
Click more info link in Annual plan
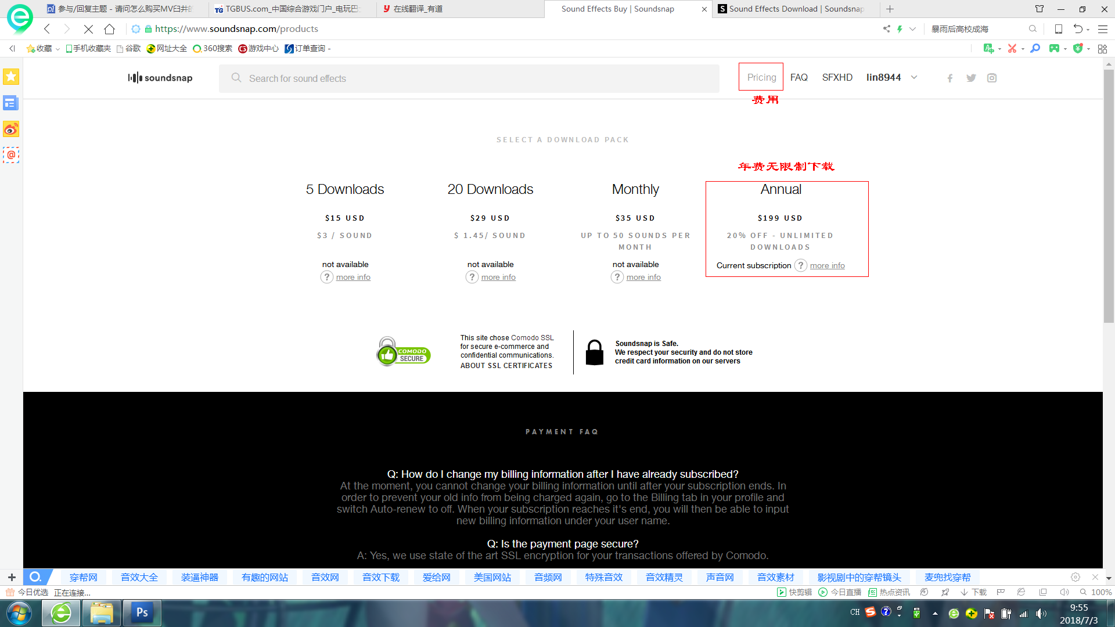pos(827,266)
